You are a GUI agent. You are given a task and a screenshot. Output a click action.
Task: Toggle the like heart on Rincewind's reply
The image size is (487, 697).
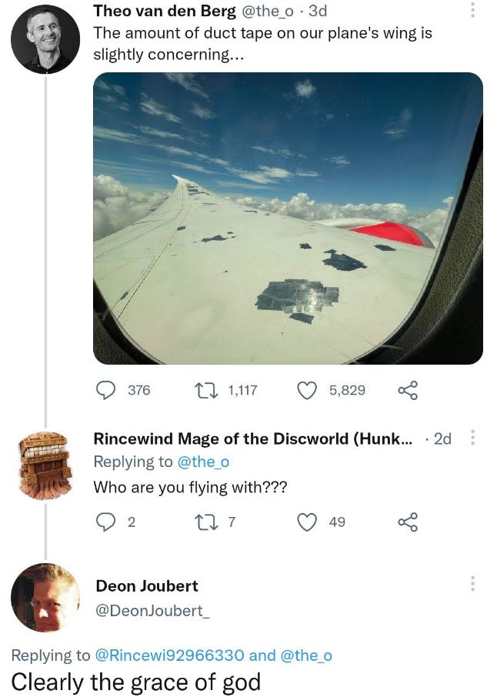tap(307, 522)
